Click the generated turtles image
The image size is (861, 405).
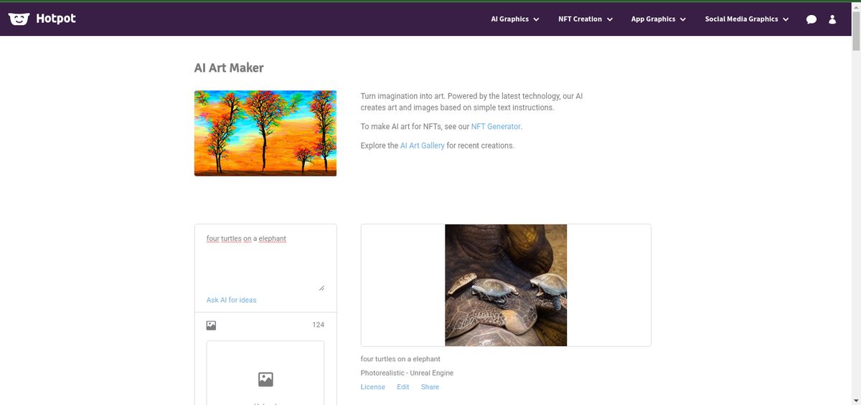point(506,285)
